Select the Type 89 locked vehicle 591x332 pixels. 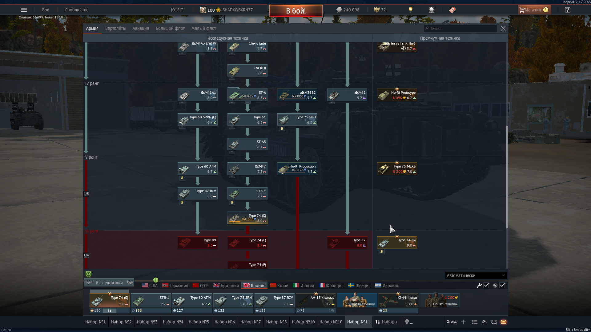click(198, 243)
